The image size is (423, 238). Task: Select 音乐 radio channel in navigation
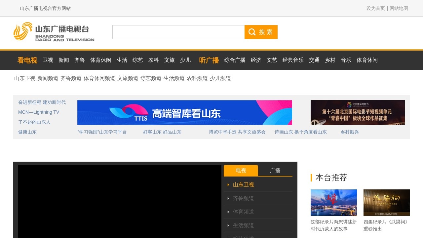(x=346, y=60)
